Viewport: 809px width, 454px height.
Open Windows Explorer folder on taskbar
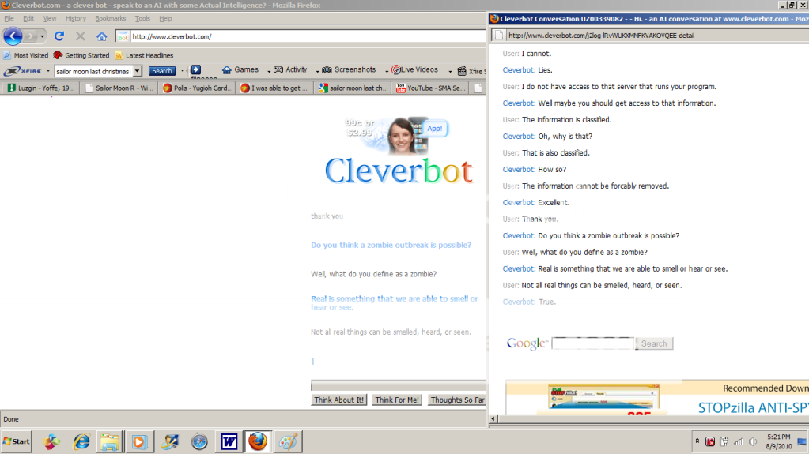110,441
